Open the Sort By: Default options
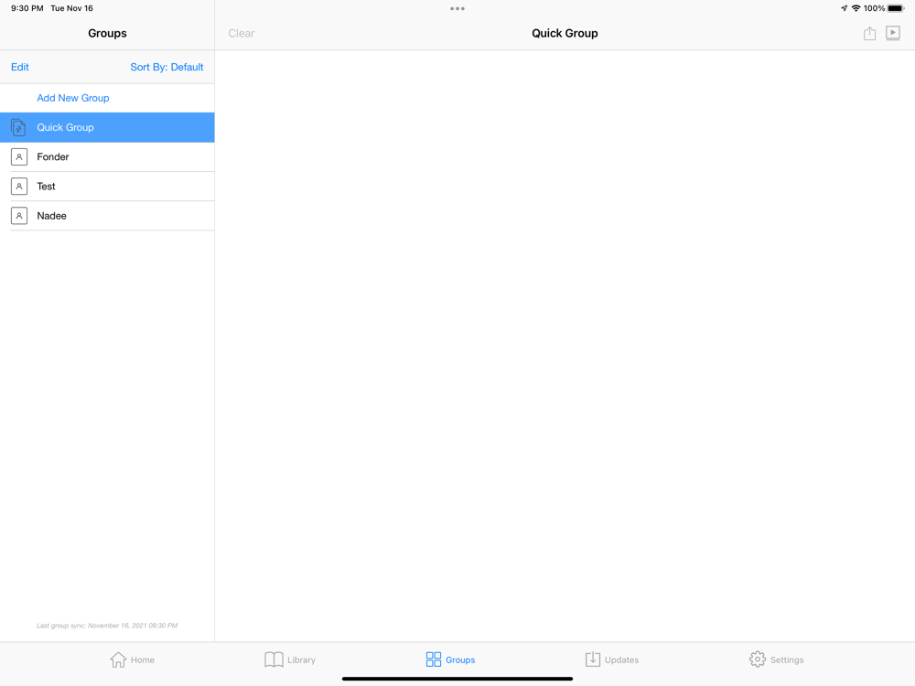915x686 pixels. click(167, 67)
